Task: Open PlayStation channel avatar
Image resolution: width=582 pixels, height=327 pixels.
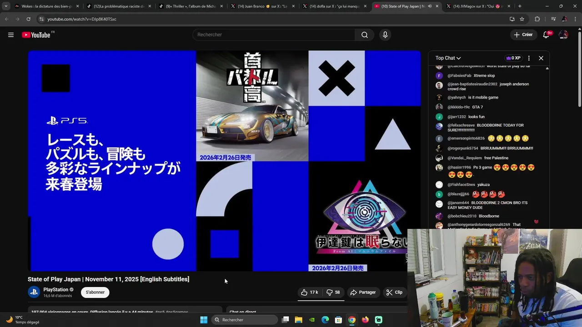Action: (x=34, y=292)
